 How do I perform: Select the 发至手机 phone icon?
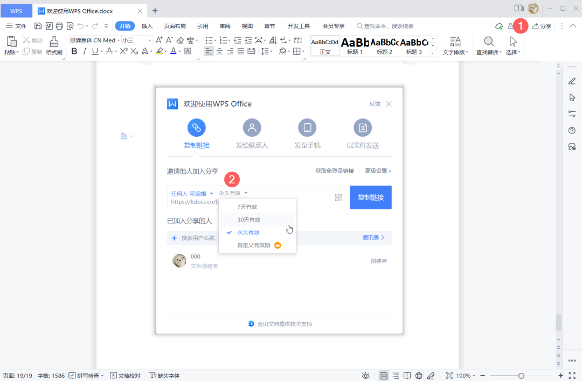[307, 128]
